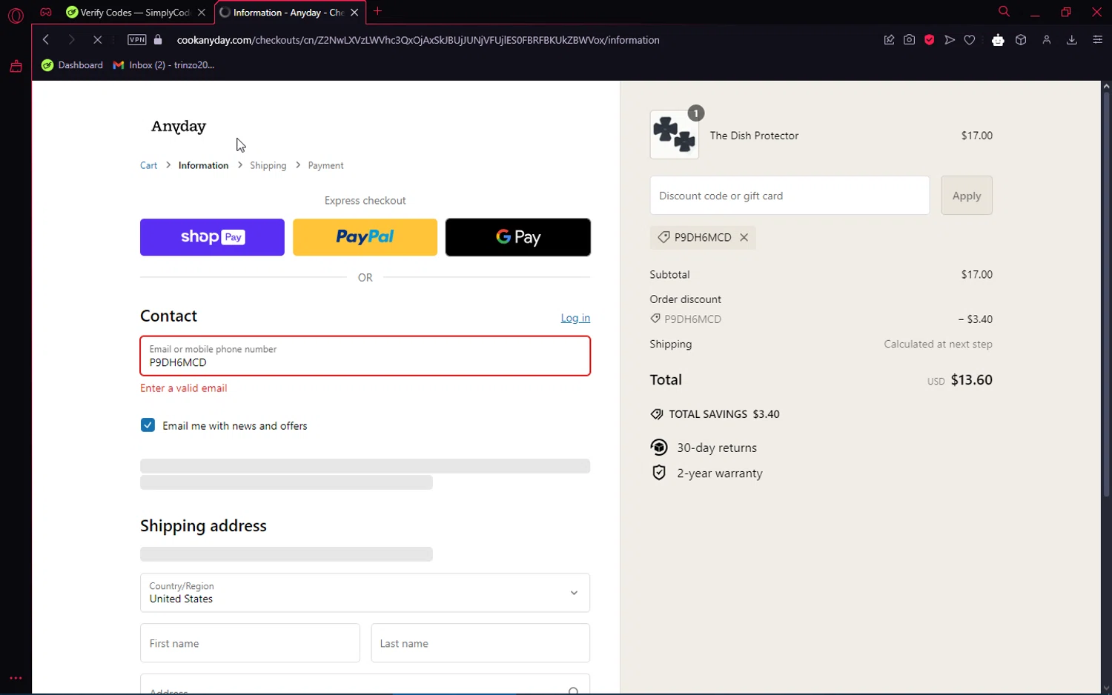Click the First name field
This screenshot has height=695, width=1112.
point(250,643)
